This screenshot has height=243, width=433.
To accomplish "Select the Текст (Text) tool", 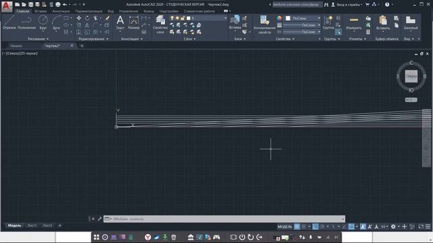I will point(120,22).
